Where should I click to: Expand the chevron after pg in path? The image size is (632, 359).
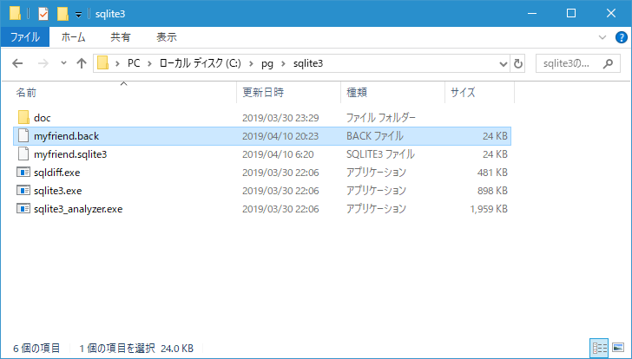[x=283, y=63]
